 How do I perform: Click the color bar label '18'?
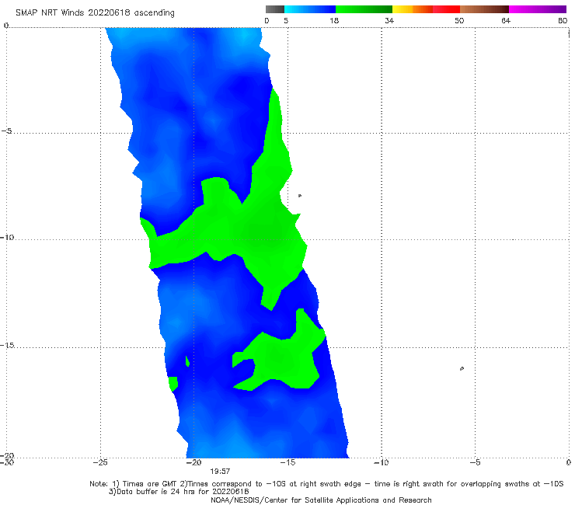(334, 20)
